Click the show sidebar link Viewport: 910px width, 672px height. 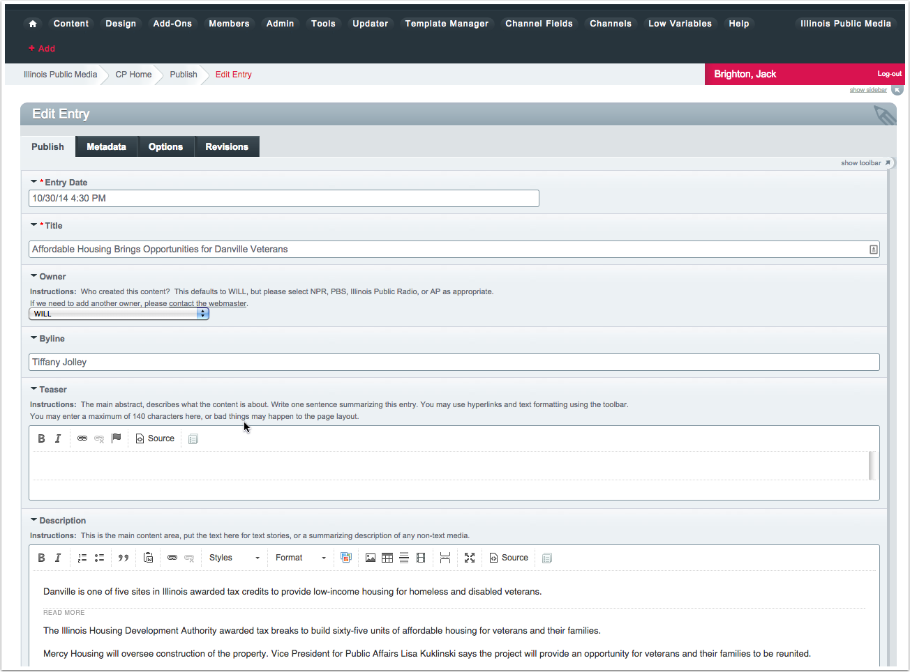(868, 90)
